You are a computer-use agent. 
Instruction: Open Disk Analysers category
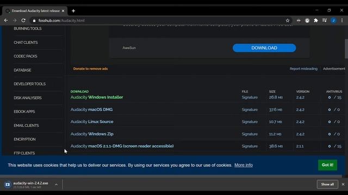tap(28, 97)
